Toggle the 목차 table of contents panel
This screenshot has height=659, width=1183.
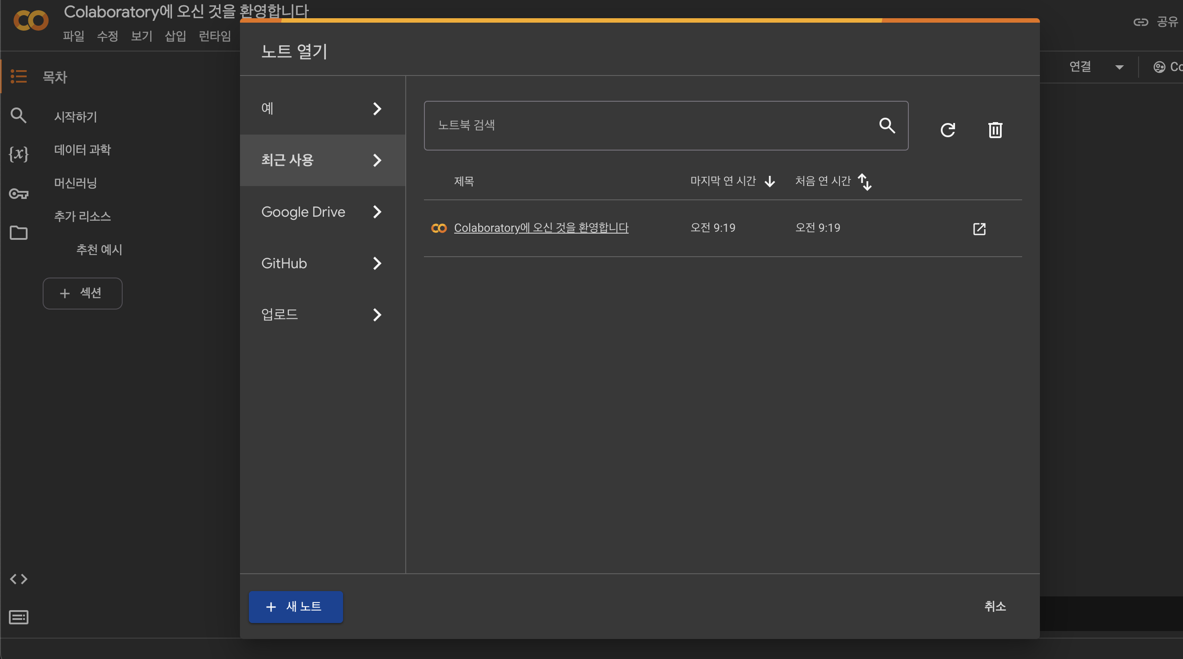(18, 76)
